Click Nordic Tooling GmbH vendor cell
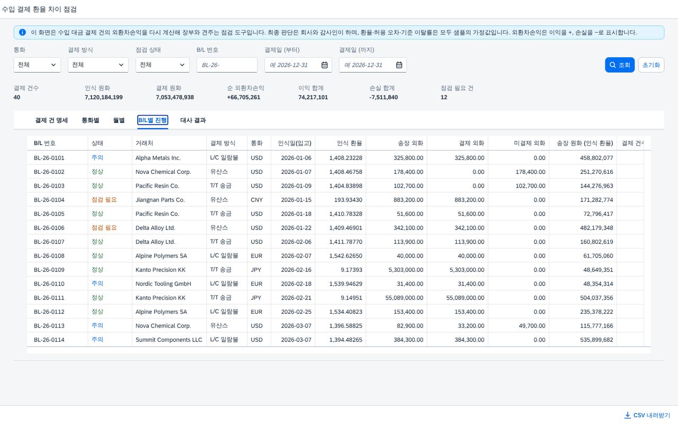This screenshot has width=678, height=424. [163, 284]
